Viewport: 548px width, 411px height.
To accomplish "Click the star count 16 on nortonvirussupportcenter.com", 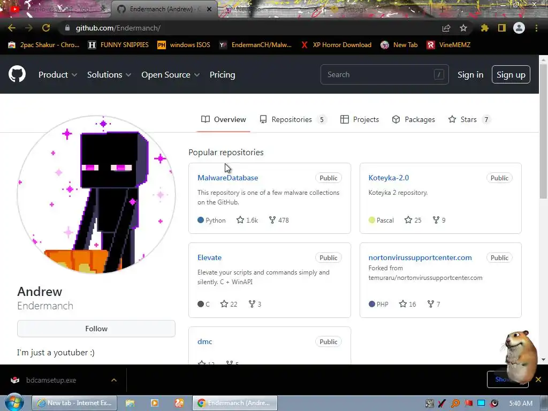I will tap(413, 304).
